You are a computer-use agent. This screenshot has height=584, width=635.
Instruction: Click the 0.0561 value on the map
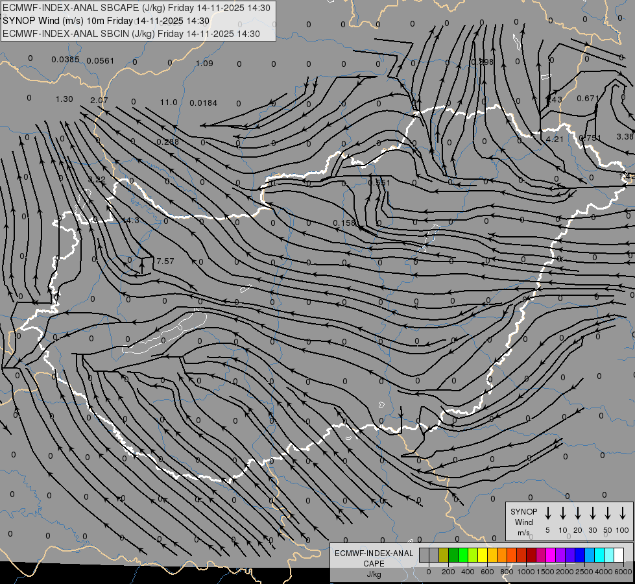(100, 61)
